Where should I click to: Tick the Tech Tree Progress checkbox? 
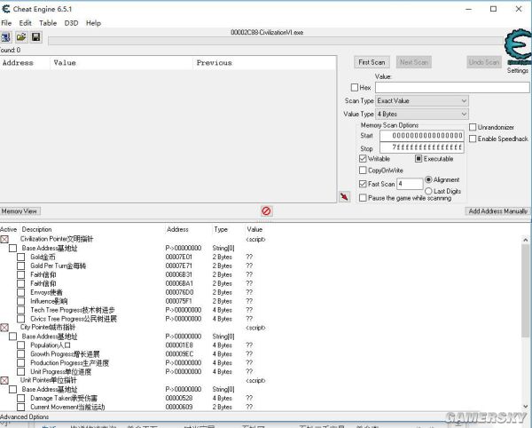[21, 310]
